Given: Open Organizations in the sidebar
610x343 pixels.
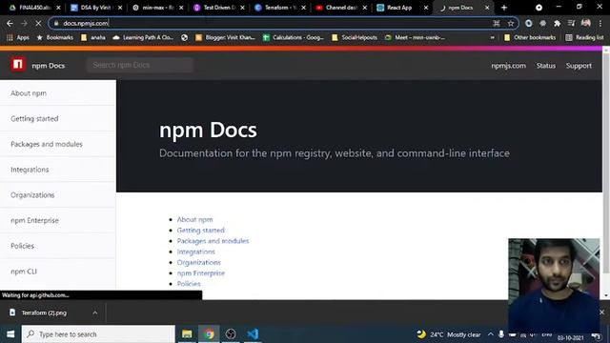Looking at the screenshot, I should [58, 194].
